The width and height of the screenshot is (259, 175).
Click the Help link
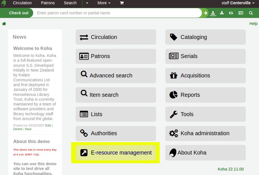tap(253, 24)
